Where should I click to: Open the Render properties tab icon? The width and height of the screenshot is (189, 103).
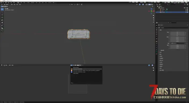[x=157, y=28]
